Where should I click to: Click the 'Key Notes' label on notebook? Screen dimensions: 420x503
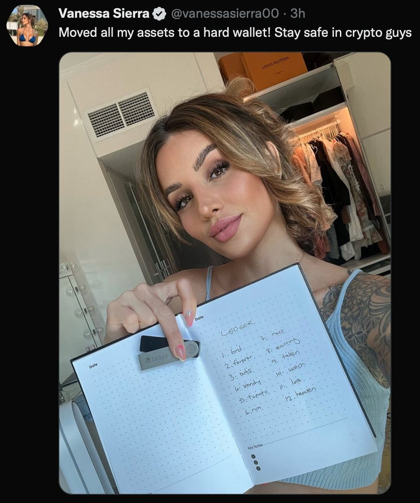pyautogui.click(x=255, y=445)
